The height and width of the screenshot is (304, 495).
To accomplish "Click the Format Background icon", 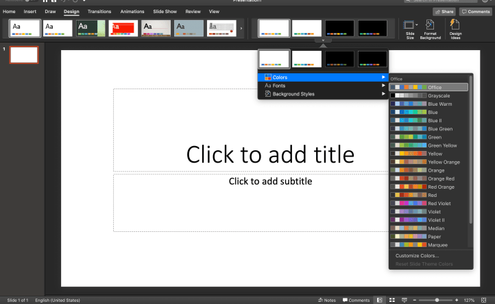I will 430,29.
